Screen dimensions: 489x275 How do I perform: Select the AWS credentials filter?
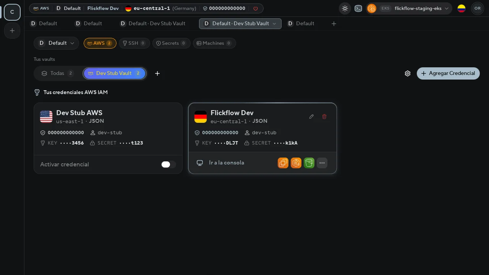tap(100, 43)
